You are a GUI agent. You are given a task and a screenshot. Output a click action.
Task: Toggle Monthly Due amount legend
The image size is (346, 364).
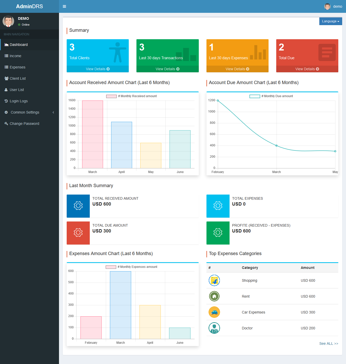tap(271, 96)
